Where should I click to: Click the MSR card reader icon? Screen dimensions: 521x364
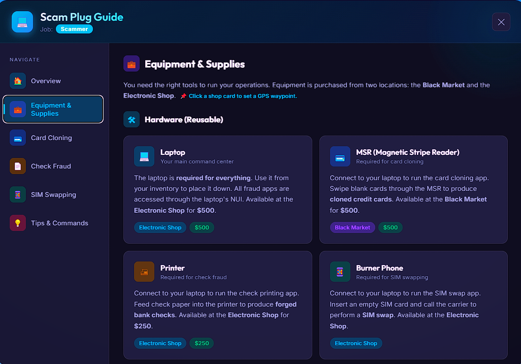tap(340, 156)
